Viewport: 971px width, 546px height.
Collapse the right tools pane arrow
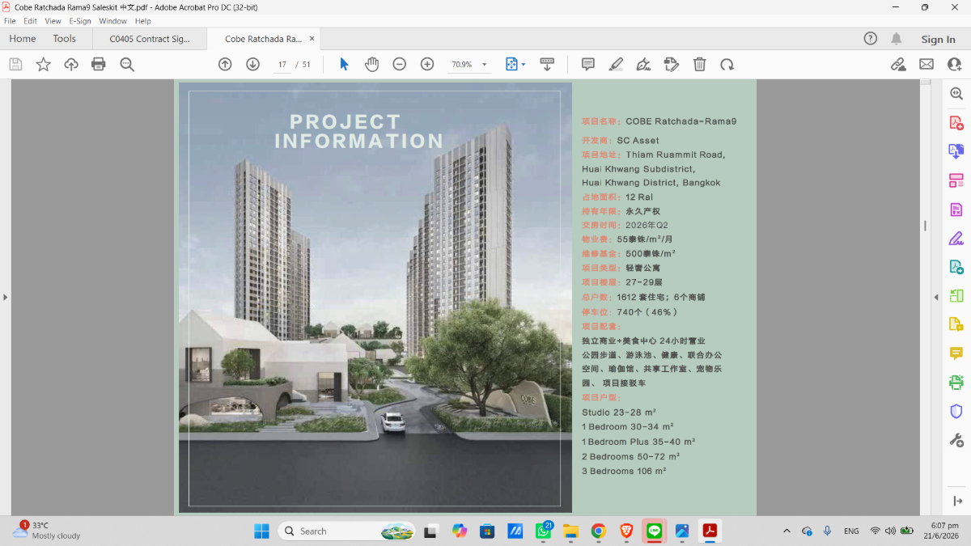coord(936,298)
